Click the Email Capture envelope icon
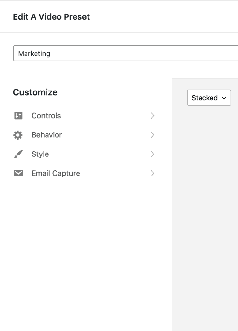The image size is (238, 331). pos(18,173)
